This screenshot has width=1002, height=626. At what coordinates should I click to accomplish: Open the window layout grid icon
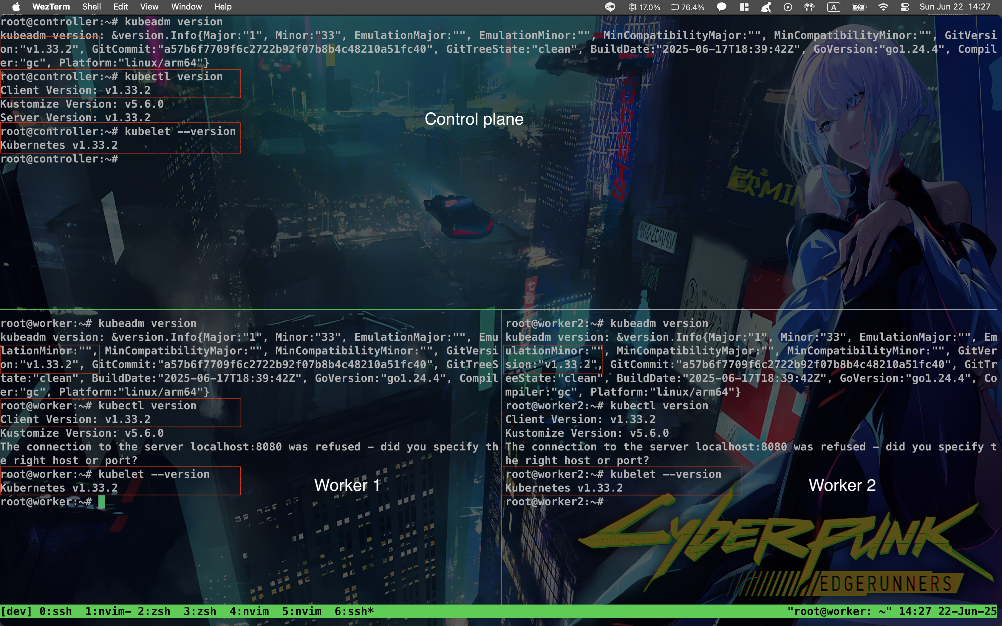click(744, 7)
